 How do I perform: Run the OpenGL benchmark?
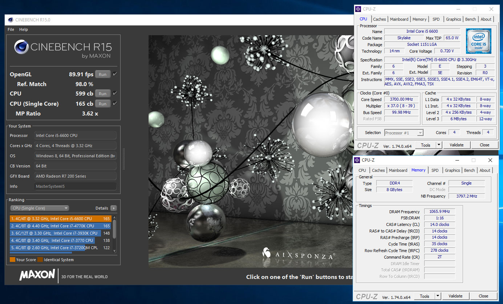103,74
